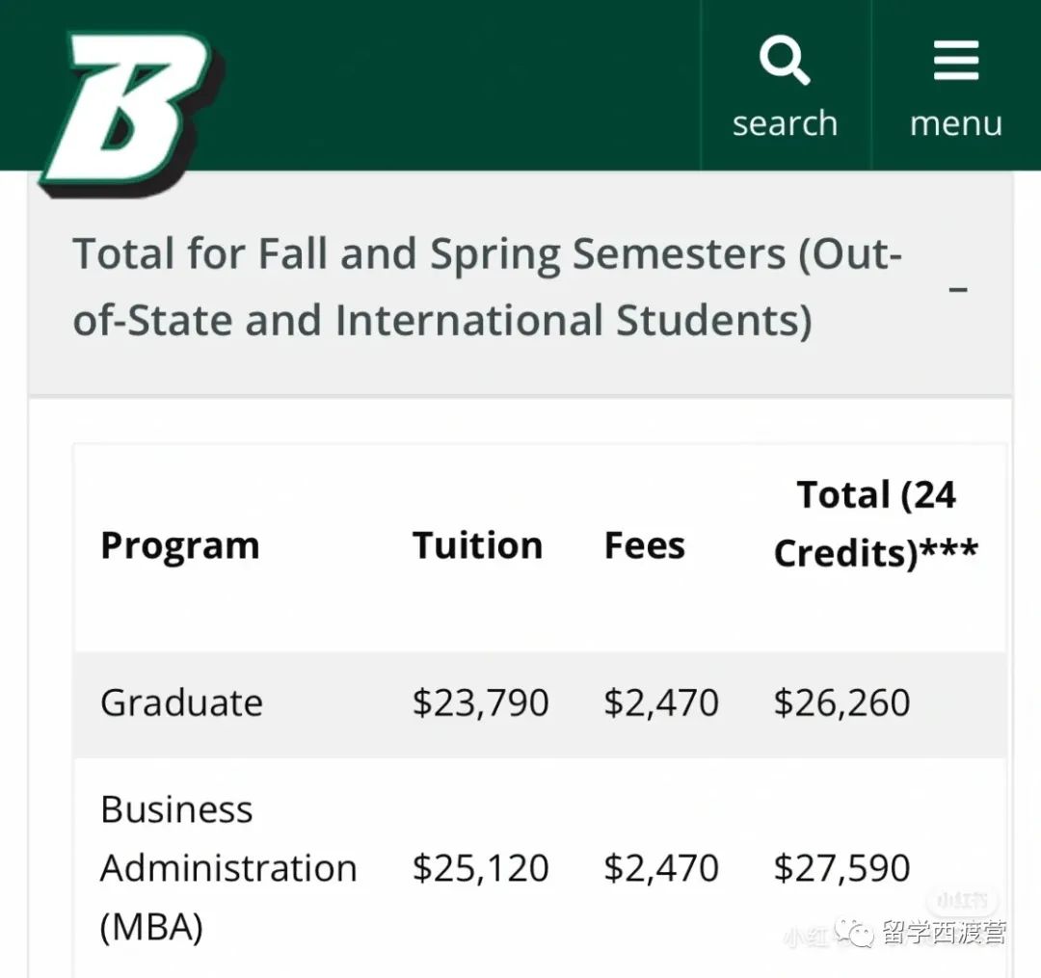Click the Graduate program row label
1041x978 pixels.
[181, 702]
